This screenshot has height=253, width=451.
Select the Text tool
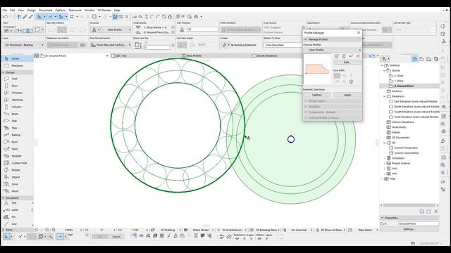[x=17, y=203]
